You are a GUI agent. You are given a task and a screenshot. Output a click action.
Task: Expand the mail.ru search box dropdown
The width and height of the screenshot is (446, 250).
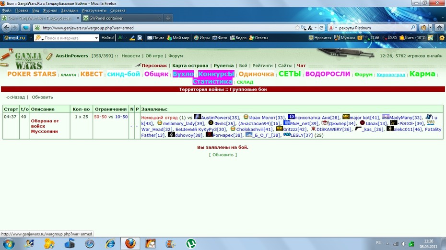(x=96, y=38)
